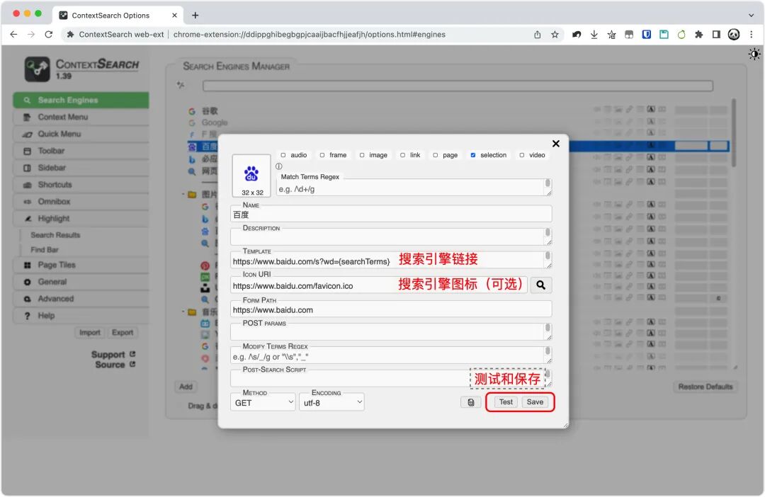Toggle the browser side panel icon

(x=716, y=35)
